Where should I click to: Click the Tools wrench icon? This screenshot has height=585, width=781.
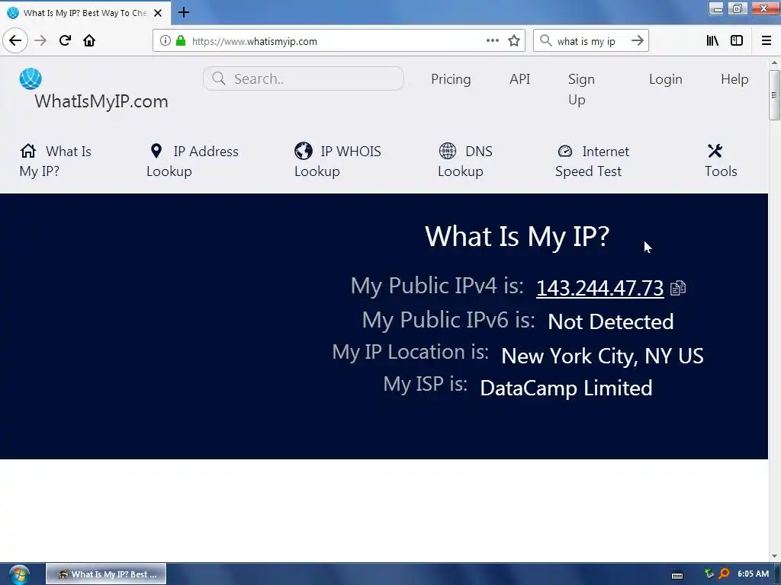715,151
